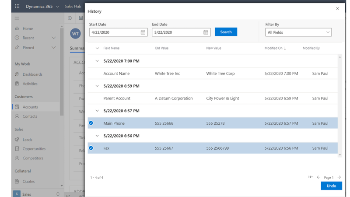Collapse the 5/22/2020 7:00 PM group
The image size is (350, 197).
(x=97, y=61)
